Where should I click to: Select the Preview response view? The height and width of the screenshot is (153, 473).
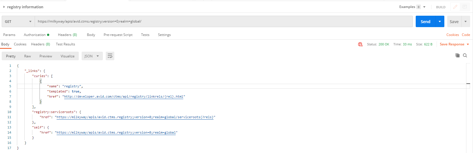pos(46,56)
